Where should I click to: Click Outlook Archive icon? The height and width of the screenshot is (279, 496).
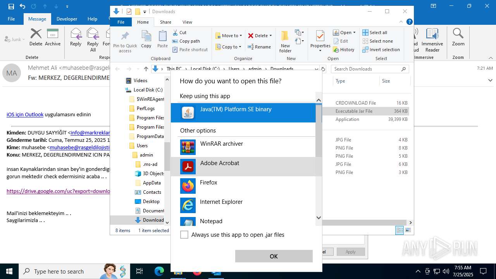[x=53, y=37]
